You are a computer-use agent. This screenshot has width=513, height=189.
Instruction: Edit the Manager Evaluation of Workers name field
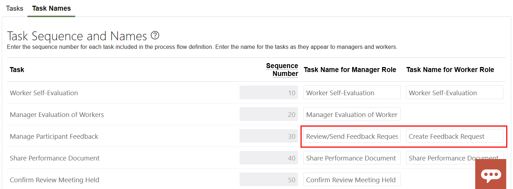coord(352,114)
